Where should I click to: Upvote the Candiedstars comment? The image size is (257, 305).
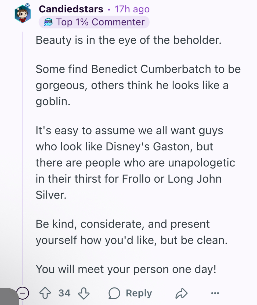(45, 293)
